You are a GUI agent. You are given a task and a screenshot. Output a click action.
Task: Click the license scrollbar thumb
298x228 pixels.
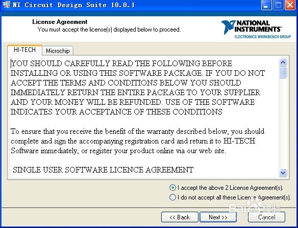coord(283,72)
